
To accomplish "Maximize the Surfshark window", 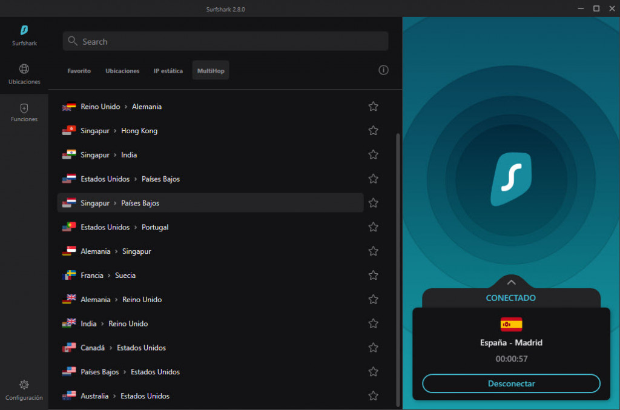I will pos(596,8).
